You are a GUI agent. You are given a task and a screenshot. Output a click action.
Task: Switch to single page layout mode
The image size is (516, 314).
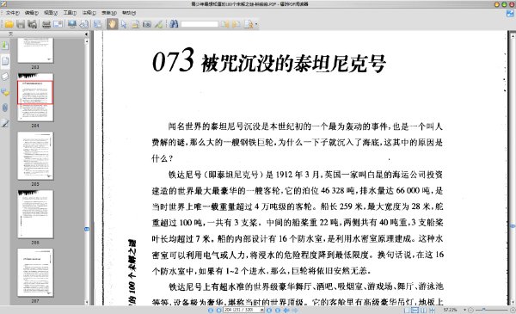407,311
